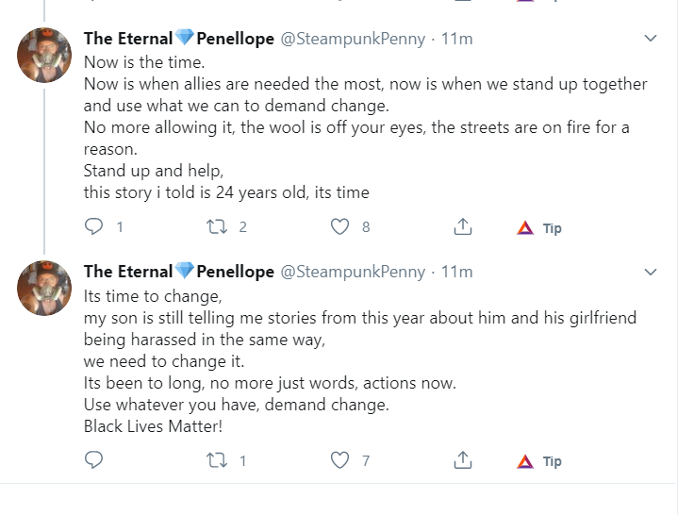Reply to the 'Black Lives Matter' tweet
694x515 pixels.
tap(93, 459)
